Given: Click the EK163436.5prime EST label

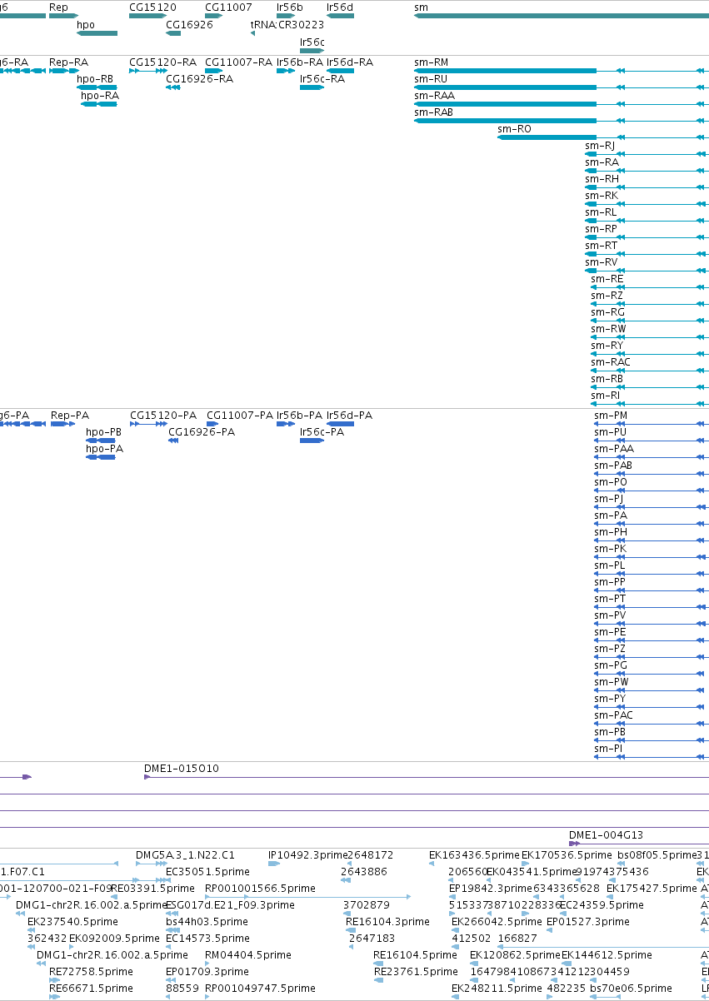Looking at the screenshot, I should point(474,855).
